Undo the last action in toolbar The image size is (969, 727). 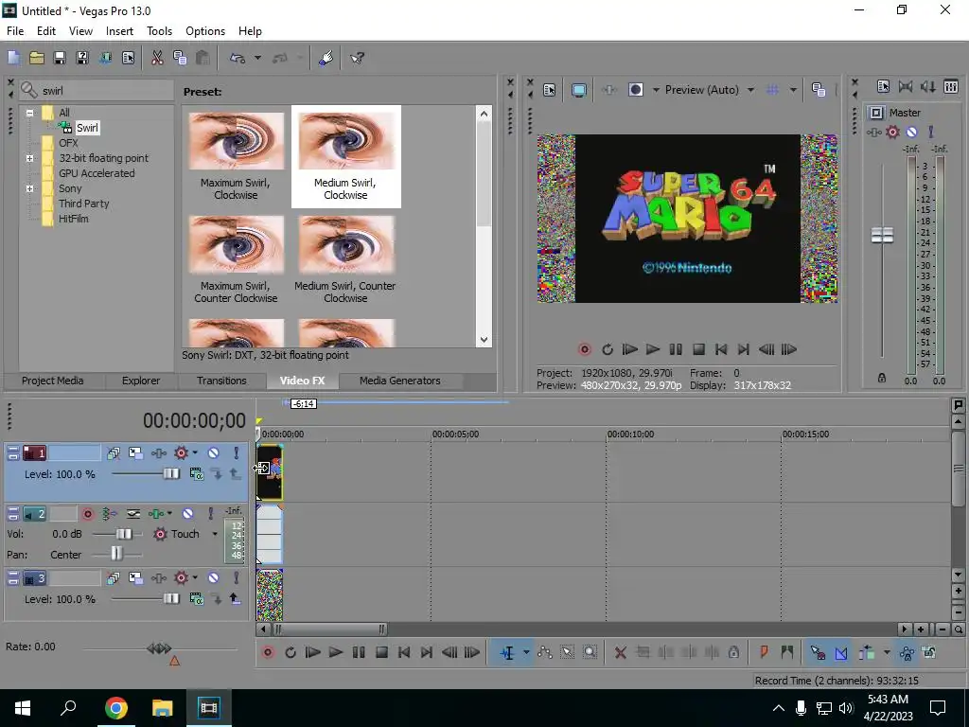pyautogui.click(x=238, y=58)
